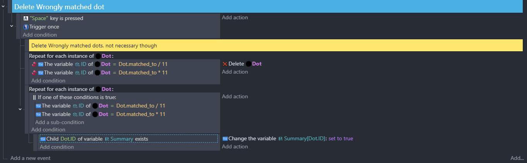The height and width of the screenshot is (163, 527).
Task: Click "Add a sub-condition" under OR condition
Action: tap(60, 122)
